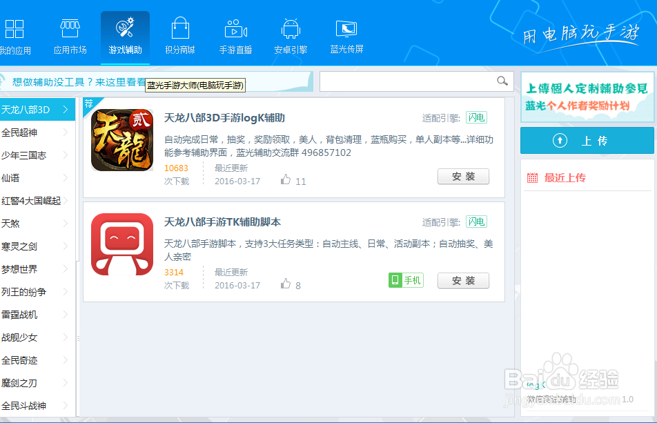Image resolution: width=657 pixels, height=423 pixels.
Task: Expand 寒灵之剑 category arrow
Action: tap(66, 246)
